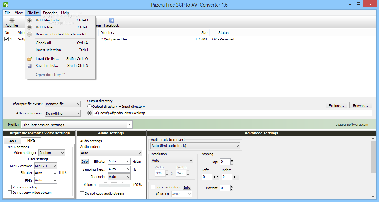Open the Video settings Custom dropdown
The width and height of the screenshot is (379, 202).
52,153
